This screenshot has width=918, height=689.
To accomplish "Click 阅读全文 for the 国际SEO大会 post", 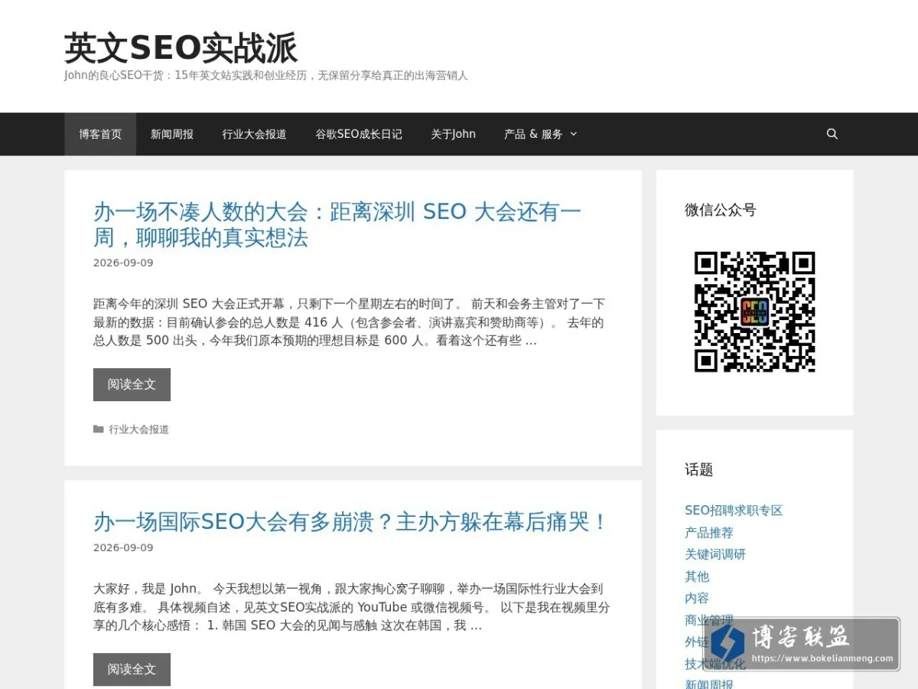I will (132, 669).
